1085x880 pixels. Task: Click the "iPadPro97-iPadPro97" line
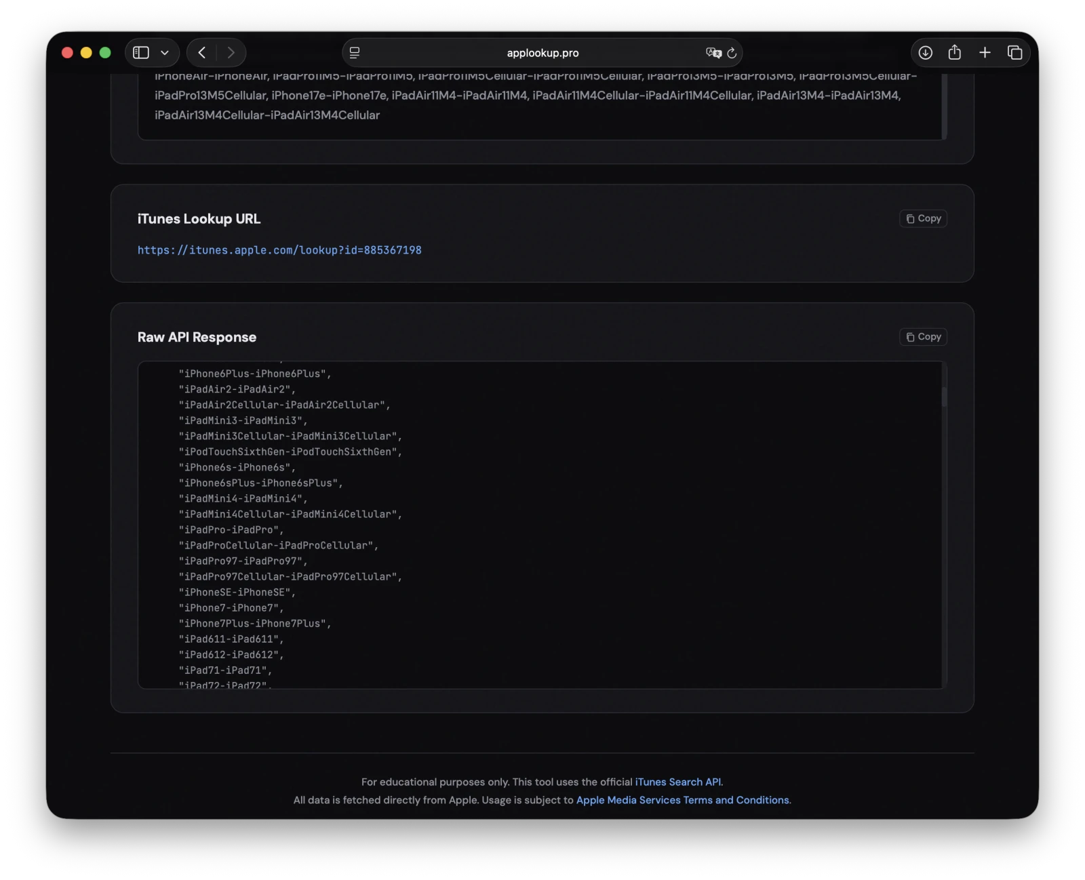pyautogui.click(x=243, y=561)
